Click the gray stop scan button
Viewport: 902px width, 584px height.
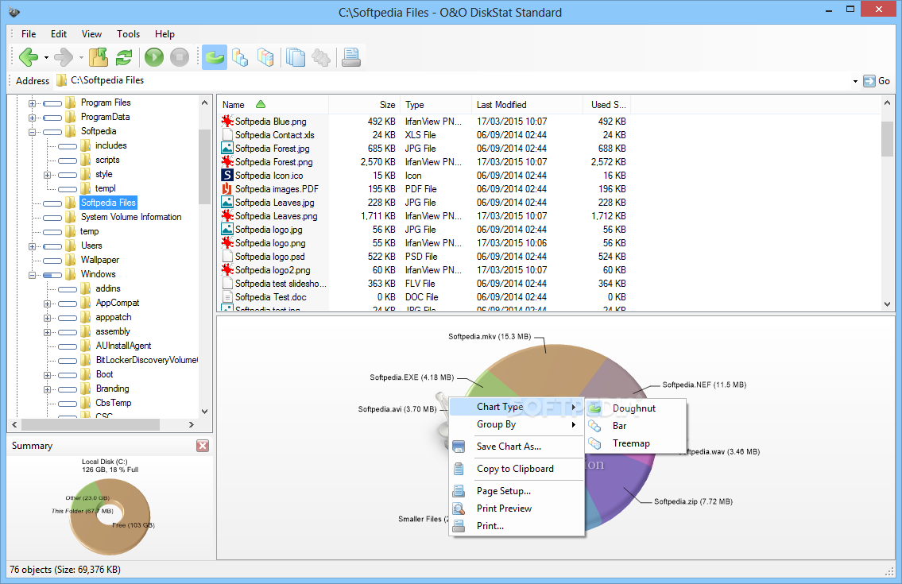180,57
